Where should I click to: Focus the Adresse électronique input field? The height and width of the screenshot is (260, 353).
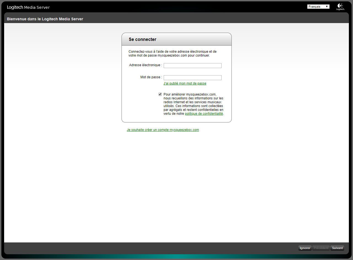193,66
